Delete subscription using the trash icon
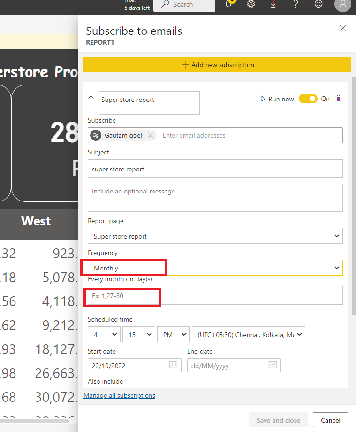Screen dimensions: 356x432 click(338, 99)
